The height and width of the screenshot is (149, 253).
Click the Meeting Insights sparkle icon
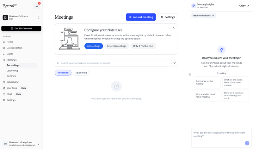(x=194, y=6)
